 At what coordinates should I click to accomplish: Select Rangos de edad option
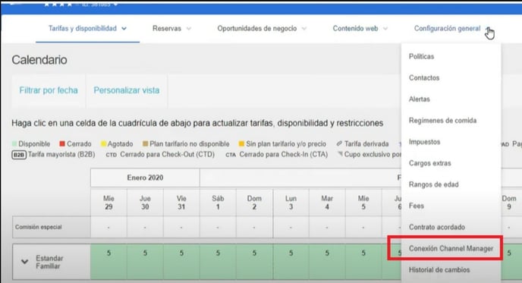(x=433, y=184)
